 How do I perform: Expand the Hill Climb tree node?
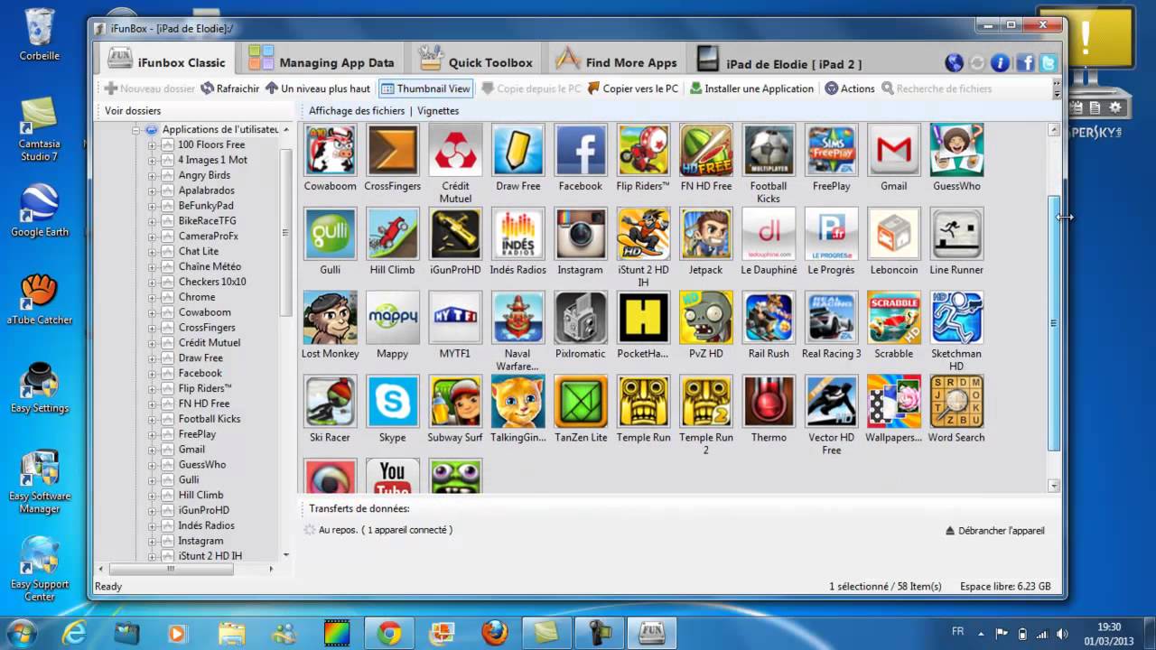(152, 495)
